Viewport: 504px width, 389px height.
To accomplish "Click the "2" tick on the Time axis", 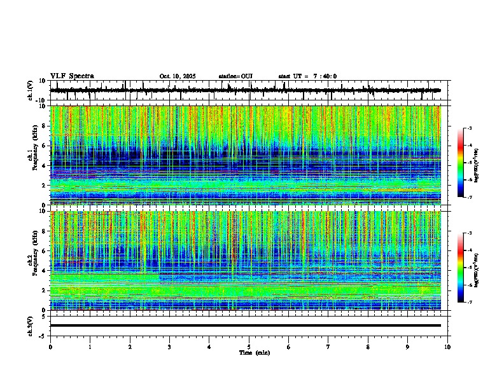I will pos(130,347).
